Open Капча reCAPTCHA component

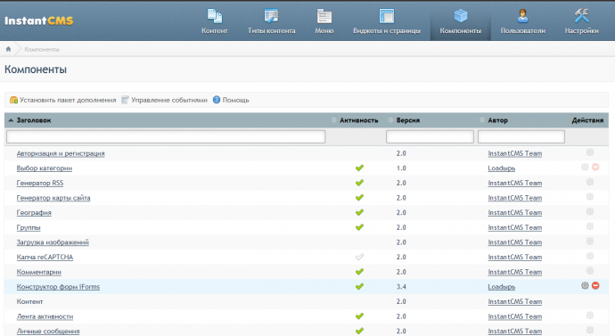tap(45, 258)
